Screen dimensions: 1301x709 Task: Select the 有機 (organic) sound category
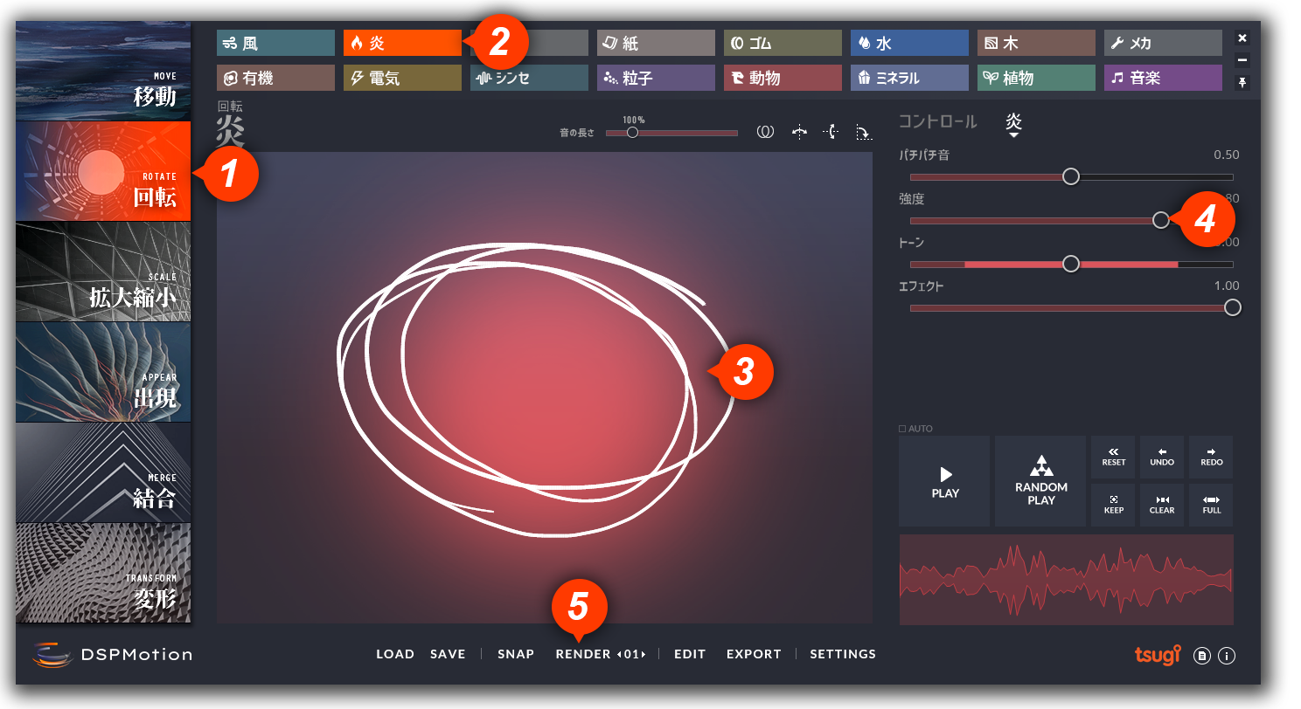click(275, 78)
